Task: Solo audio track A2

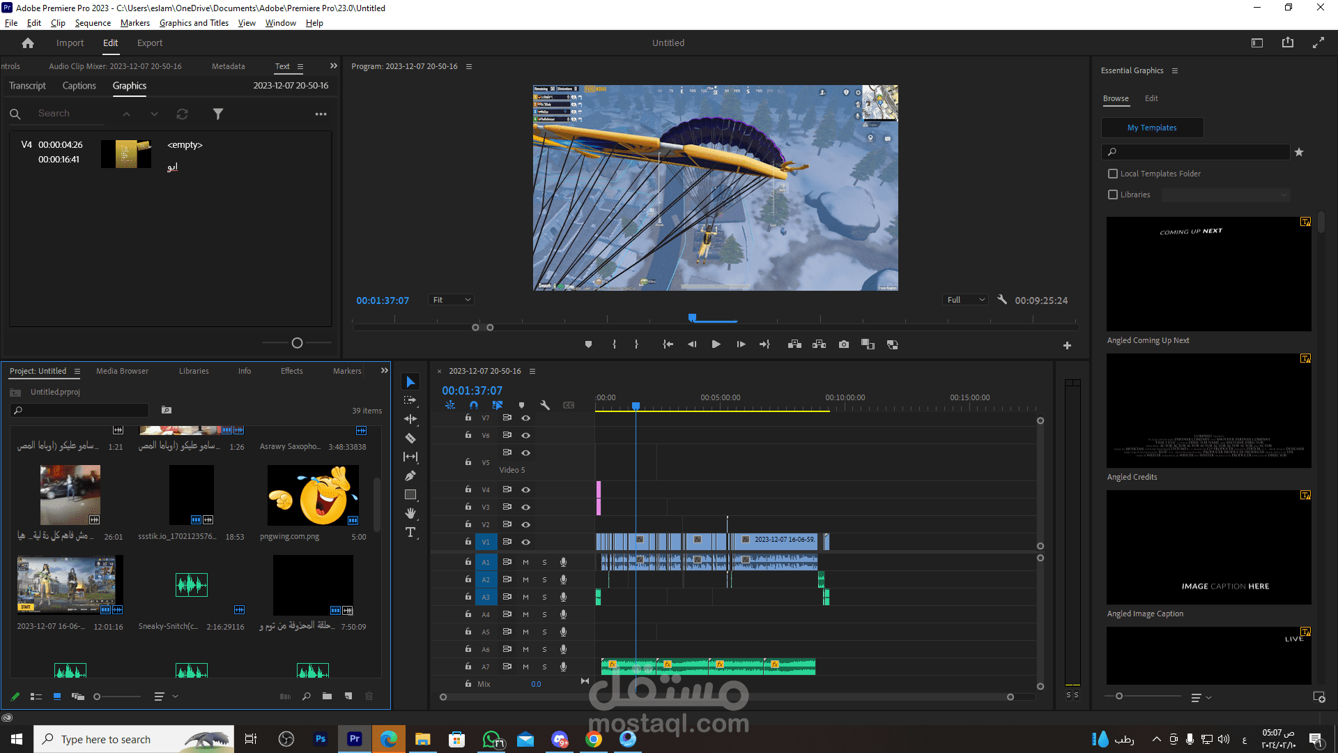Action: [x=544, y=579]
